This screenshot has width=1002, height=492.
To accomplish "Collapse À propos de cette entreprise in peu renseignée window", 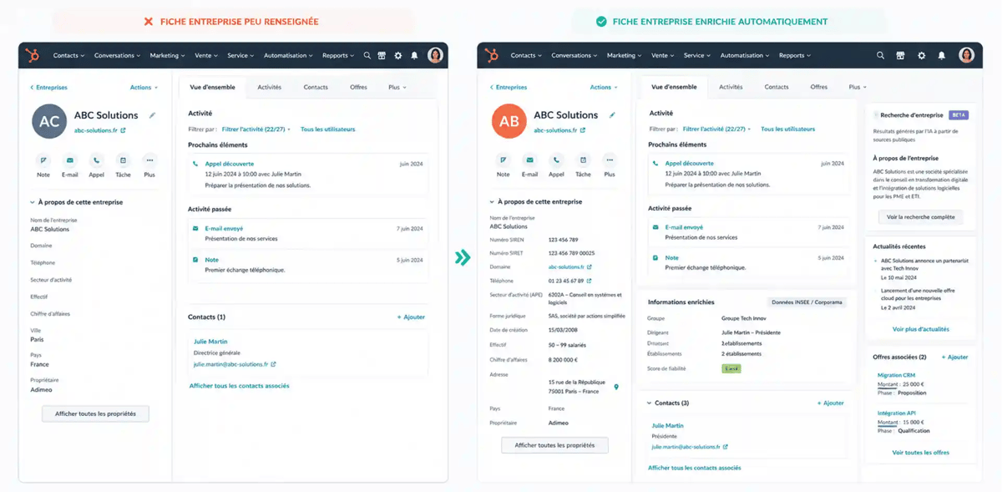I will click(77, 202).
